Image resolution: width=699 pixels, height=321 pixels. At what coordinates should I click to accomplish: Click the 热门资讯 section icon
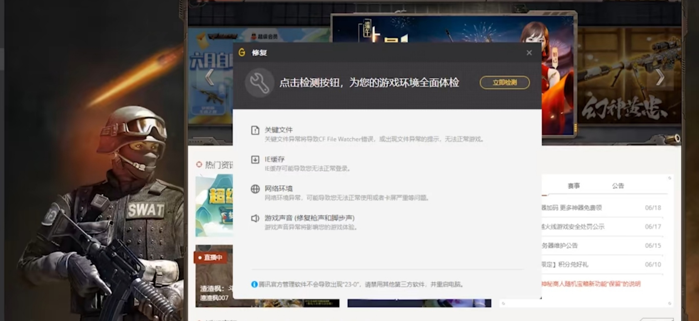click(x=199, y=165)
